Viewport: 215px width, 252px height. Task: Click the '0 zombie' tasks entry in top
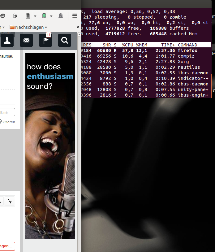tap(175, 17)
